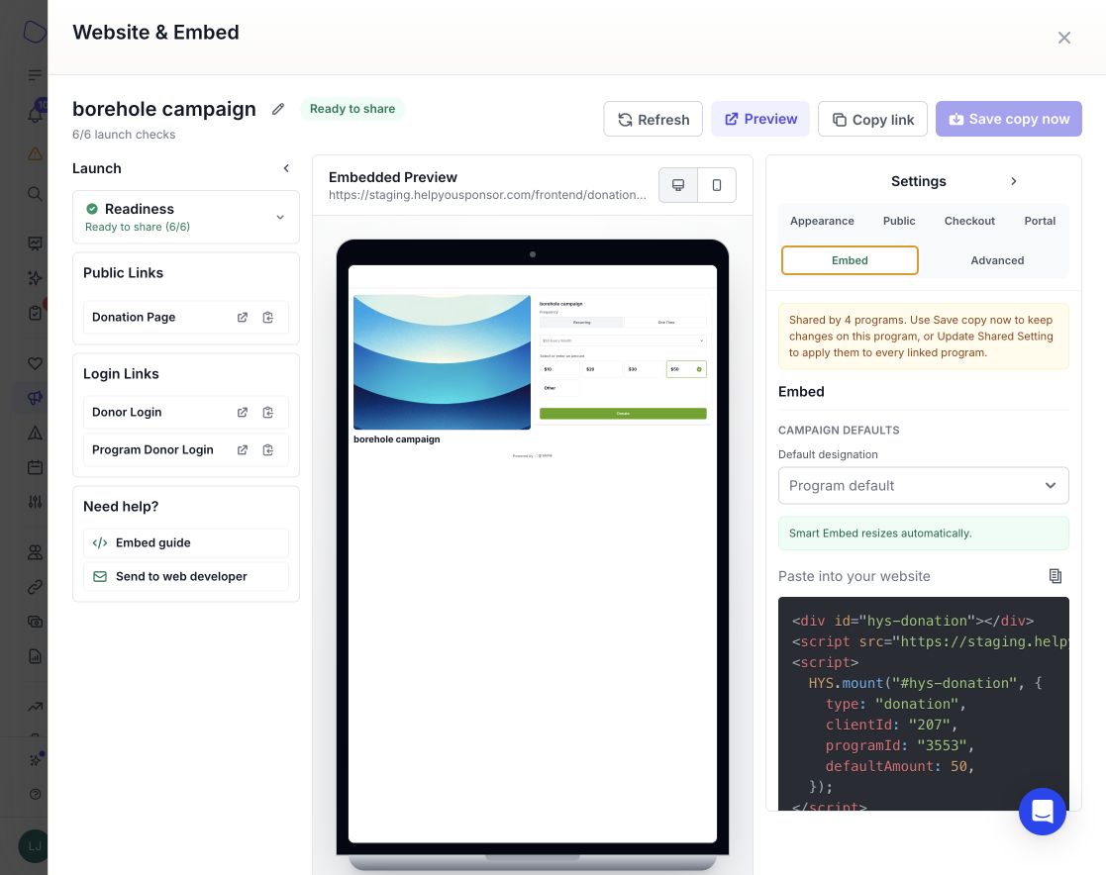
Task: Open the chat support bubble
Action: click(x=1042, y=811)
